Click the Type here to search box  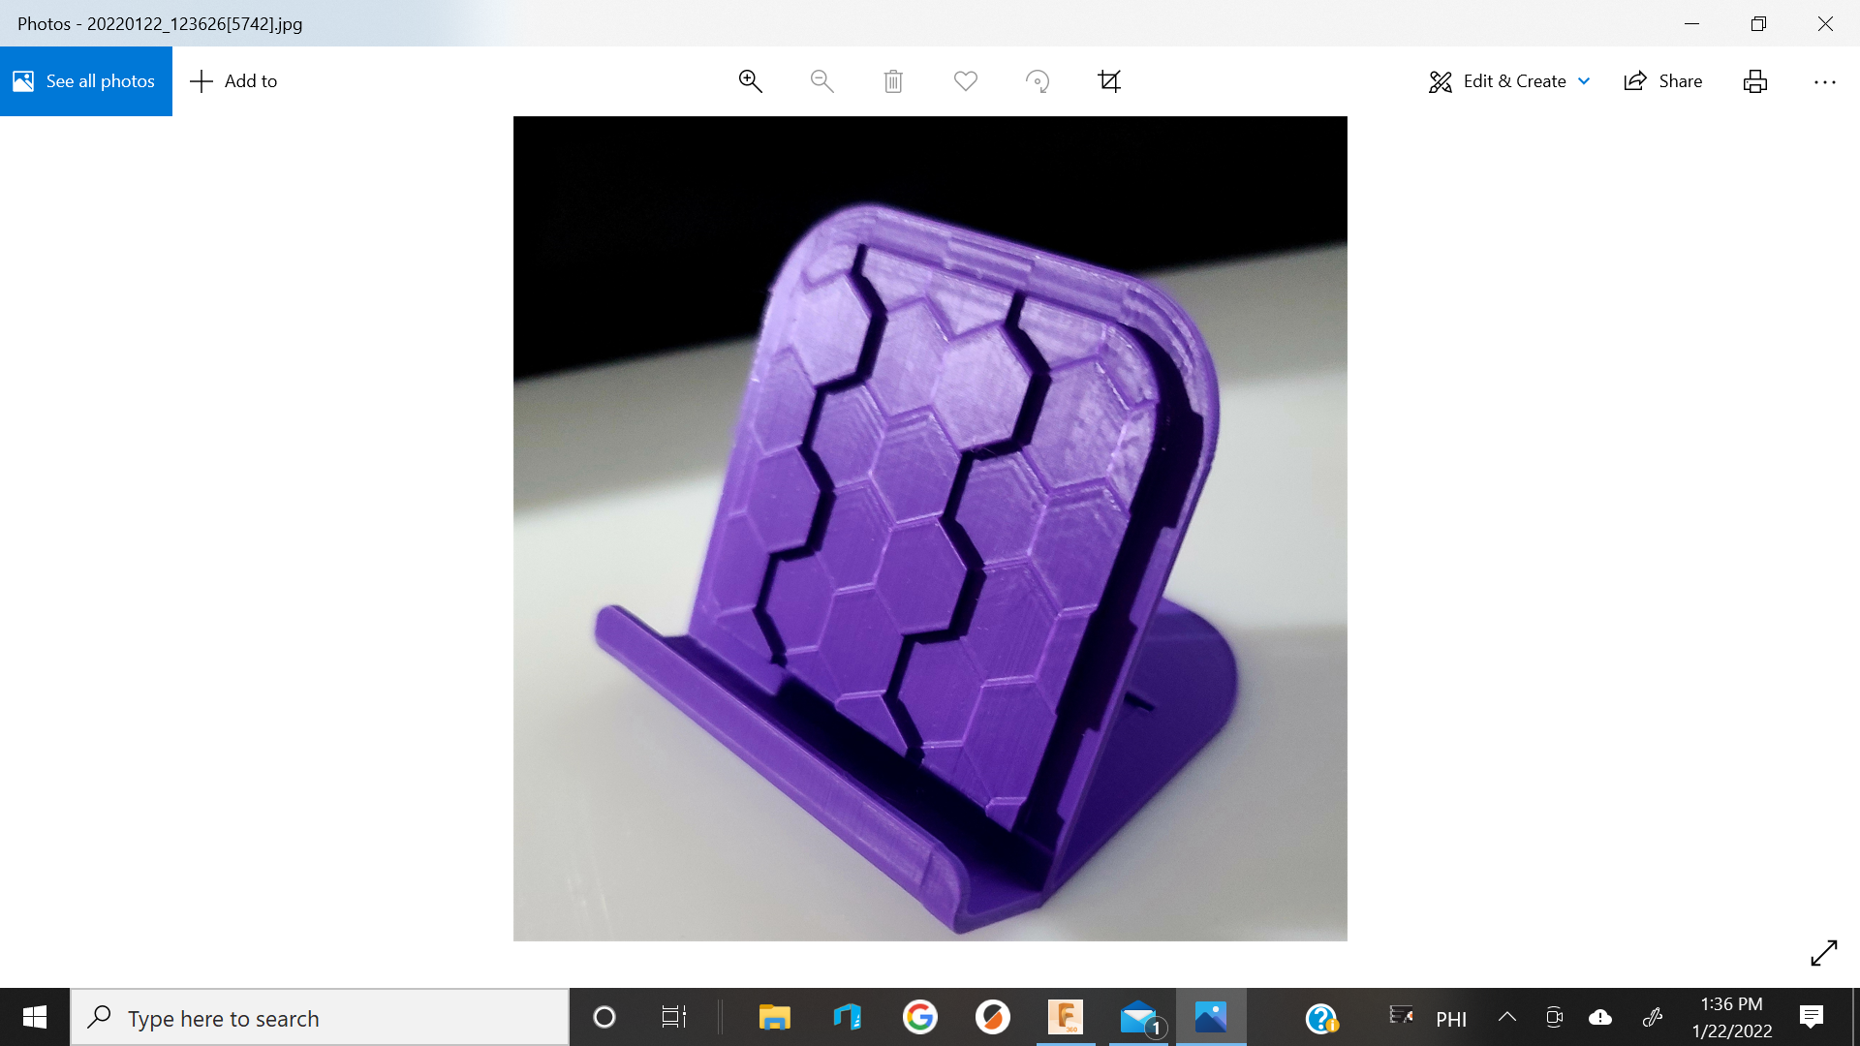coord(320,1018)
